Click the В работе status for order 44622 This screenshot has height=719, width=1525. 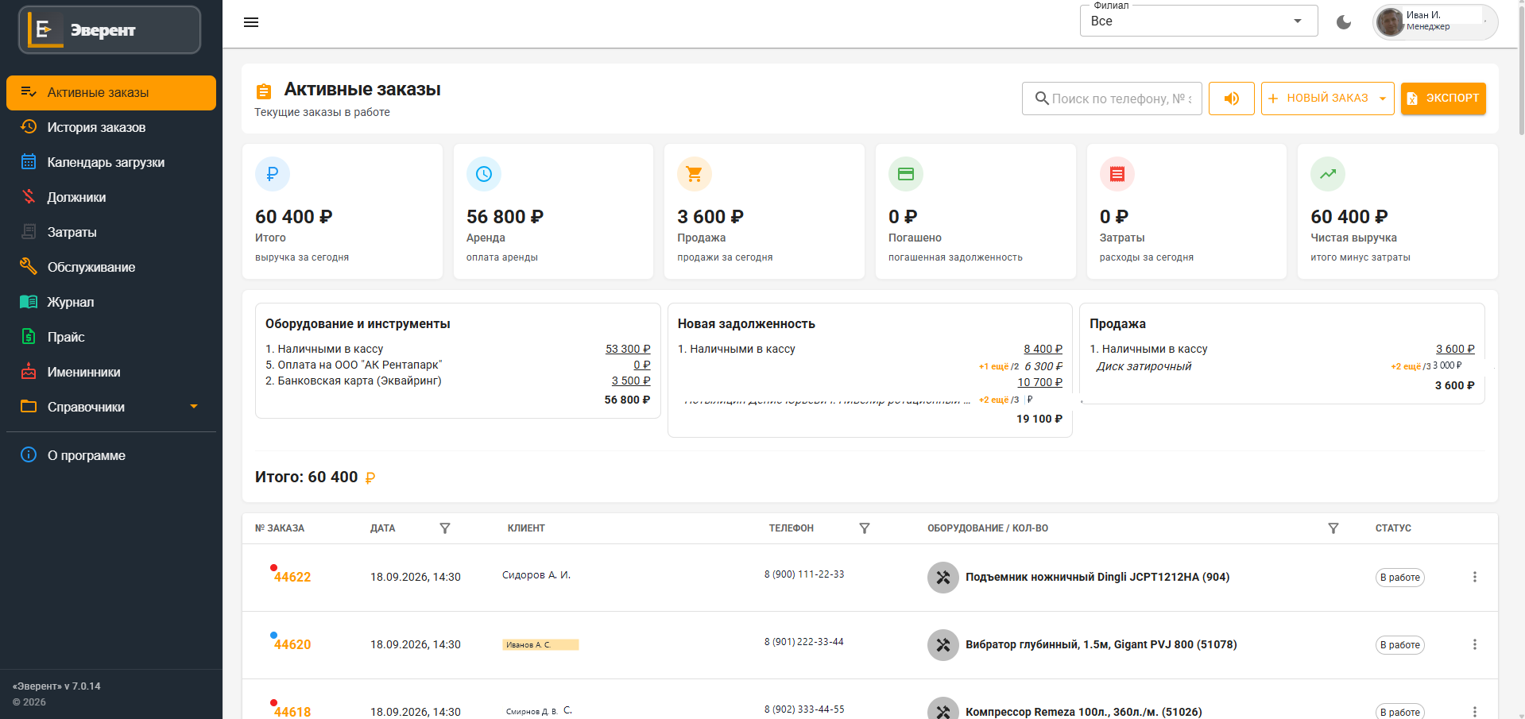pos(1400,578)
